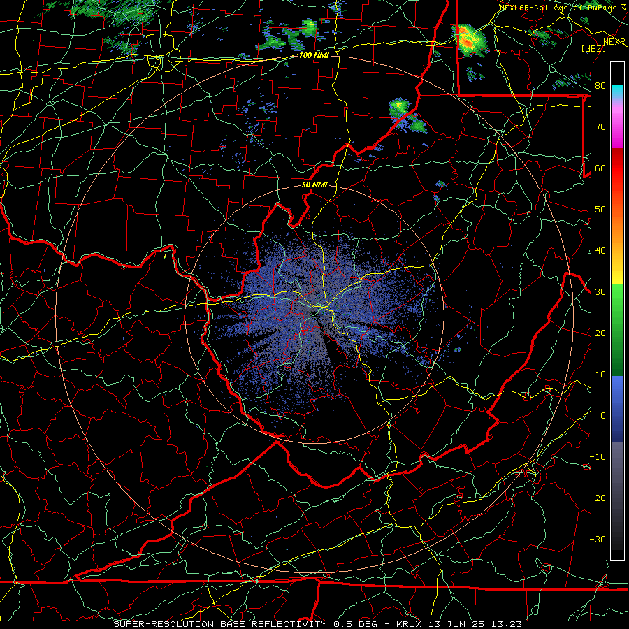Click the 10 value on the dBZ scale
Viewport: 629px width, 629px height.
[600, 375]
